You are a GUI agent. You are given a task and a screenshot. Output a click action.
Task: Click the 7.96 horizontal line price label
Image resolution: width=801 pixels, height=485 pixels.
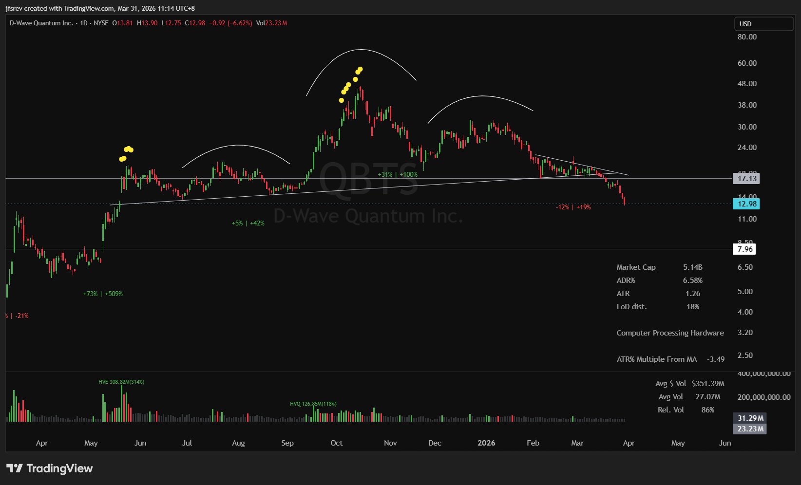pos(744,249)
